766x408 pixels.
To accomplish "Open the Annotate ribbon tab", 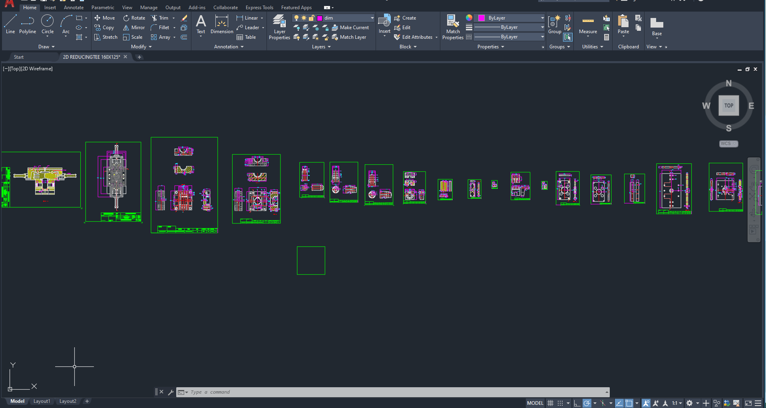I will tap(74, 8).
